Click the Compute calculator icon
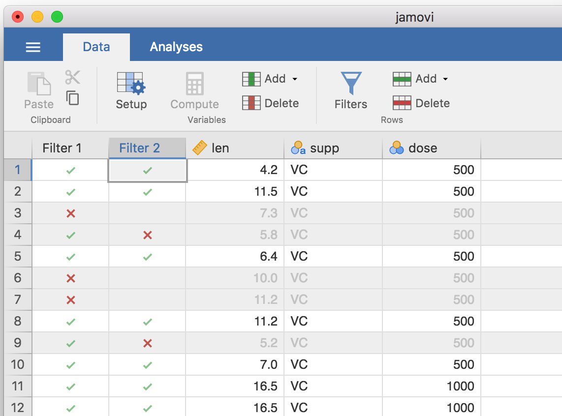The height and width of the screenshot is (416, 562). [194, 84]
